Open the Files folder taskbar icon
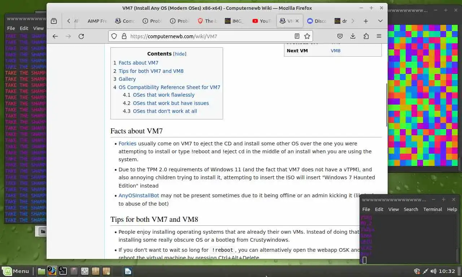The width and height of the screenshot is (462, 277). 42,271
